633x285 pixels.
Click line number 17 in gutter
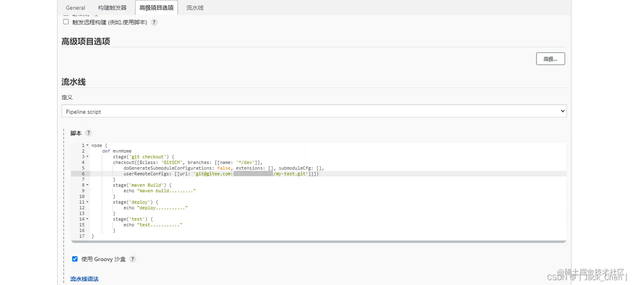click(x=82, y=236)
